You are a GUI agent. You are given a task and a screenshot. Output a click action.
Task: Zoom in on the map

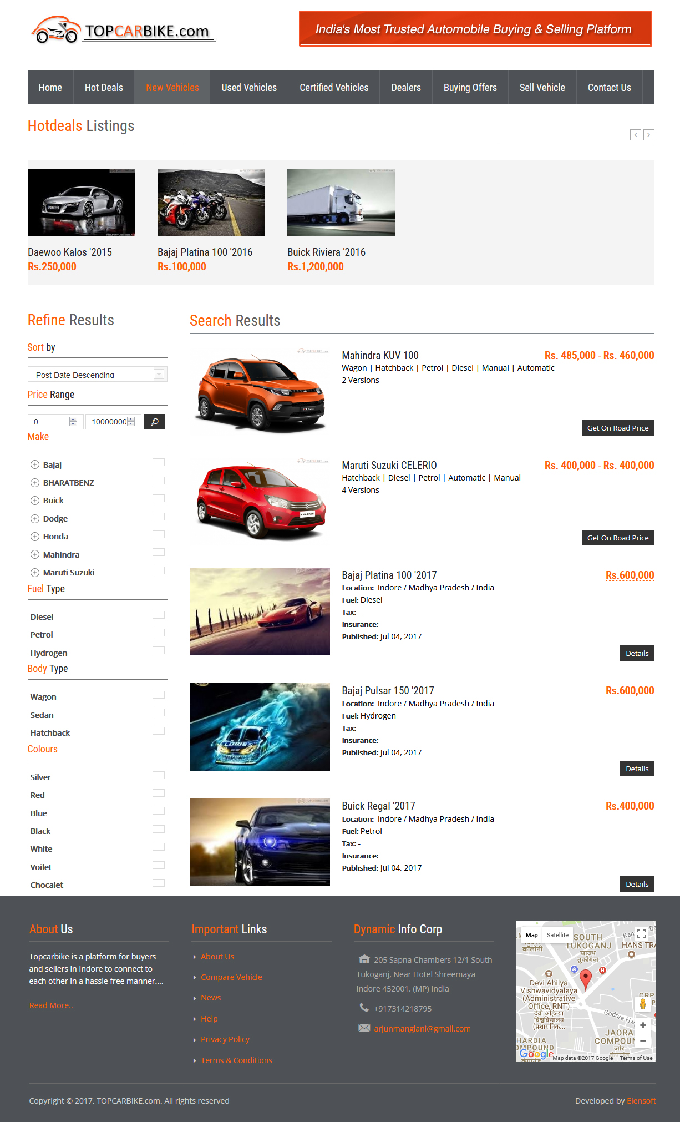[x=643, y=1025]
